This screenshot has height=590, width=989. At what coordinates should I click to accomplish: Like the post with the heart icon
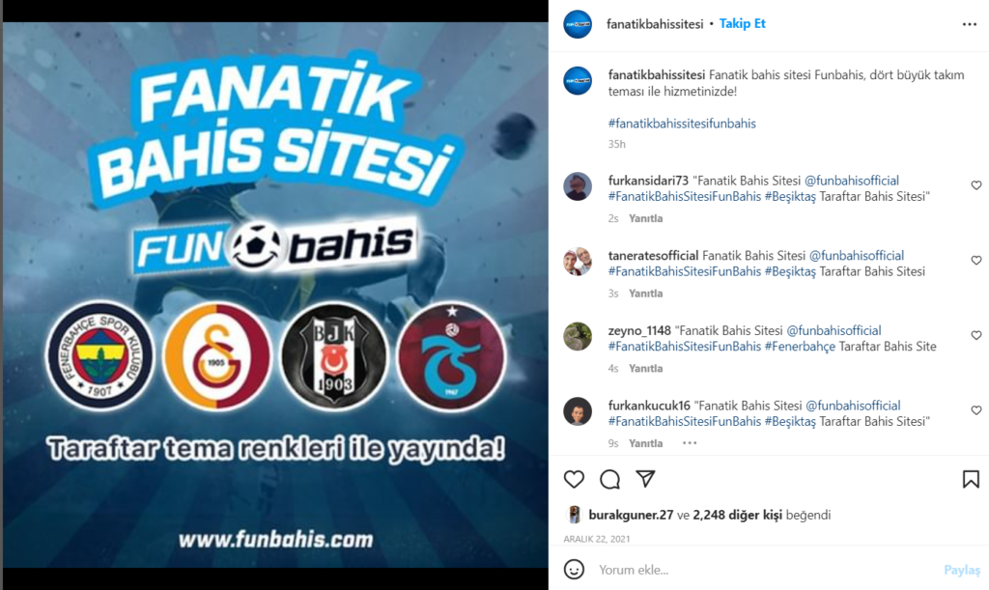[x=574, y=480]
